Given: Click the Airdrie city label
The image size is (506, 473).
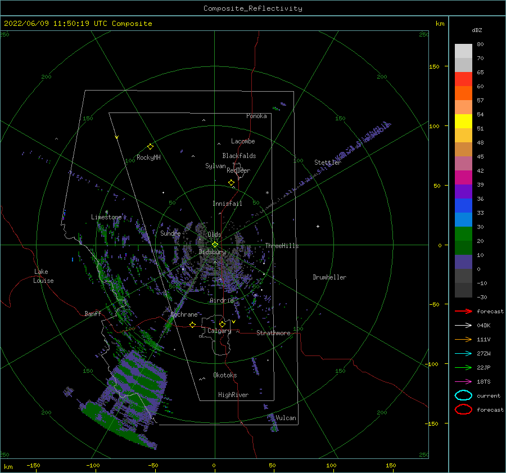Looking at the screenshot, I should tap(222, 300).
